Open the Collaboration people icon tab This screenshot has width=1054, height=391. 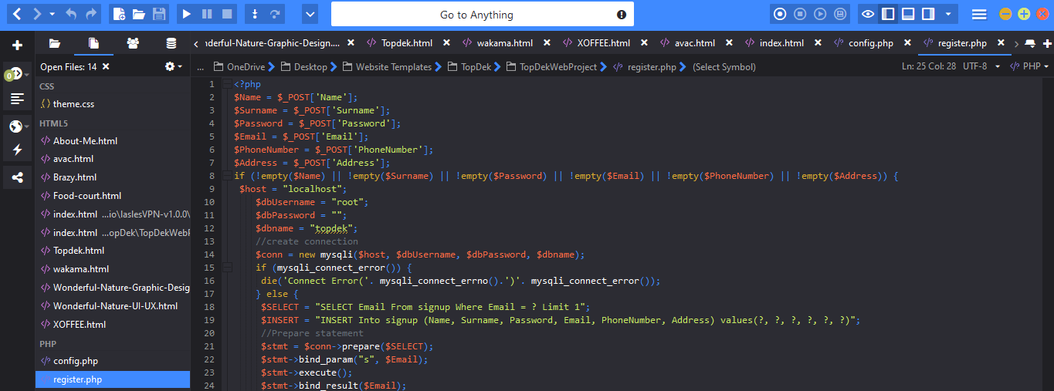click(x=133, y=43)
